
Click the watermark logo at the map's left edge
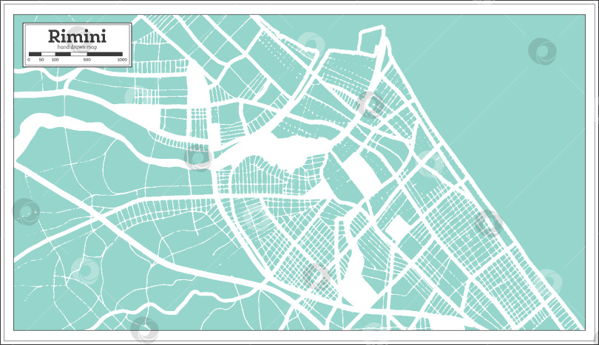pyautogui.click(x=27, y=211)
